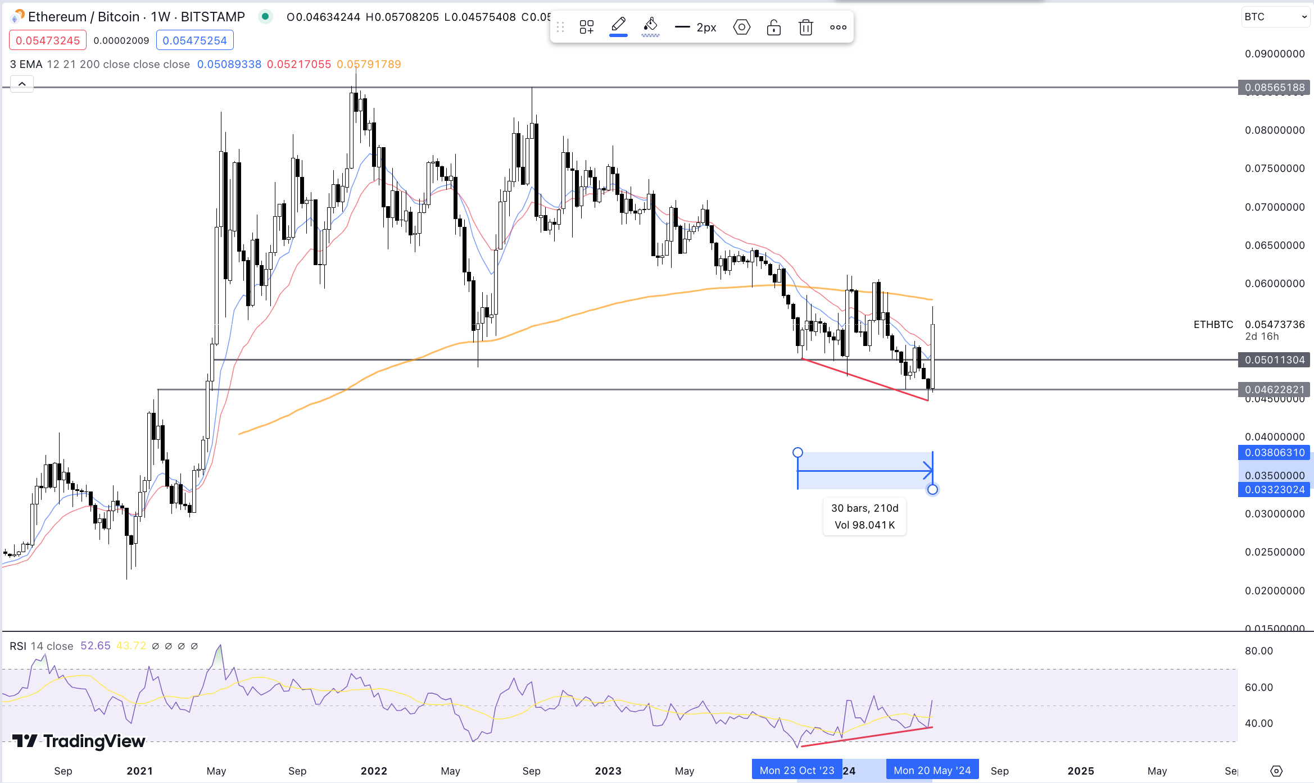Open the three-dot more options menu
The image size is (1314, 783).
(x=838, y=27)
